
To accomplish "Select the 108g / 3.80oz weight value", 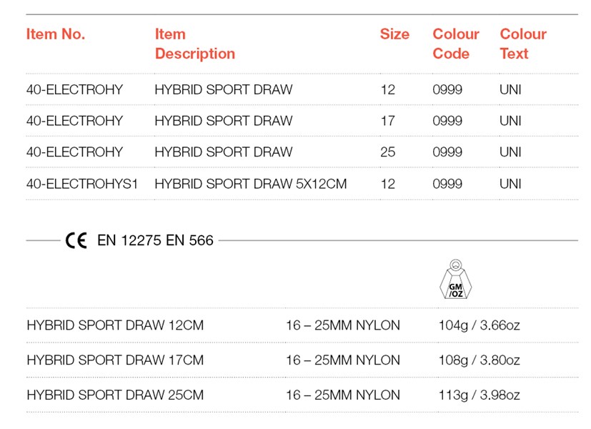I will [479, 360].
